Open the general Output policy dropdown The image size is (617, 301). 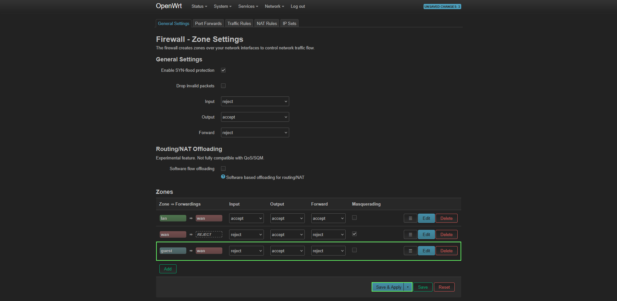[255, 117]
